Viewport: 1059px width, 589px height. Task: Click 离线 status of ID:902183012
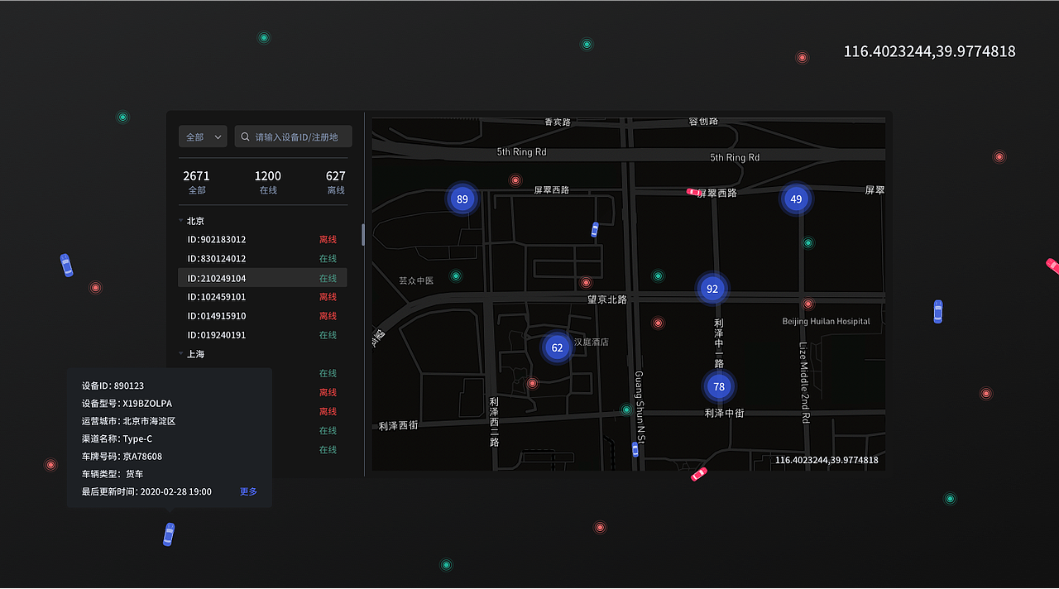328,240
